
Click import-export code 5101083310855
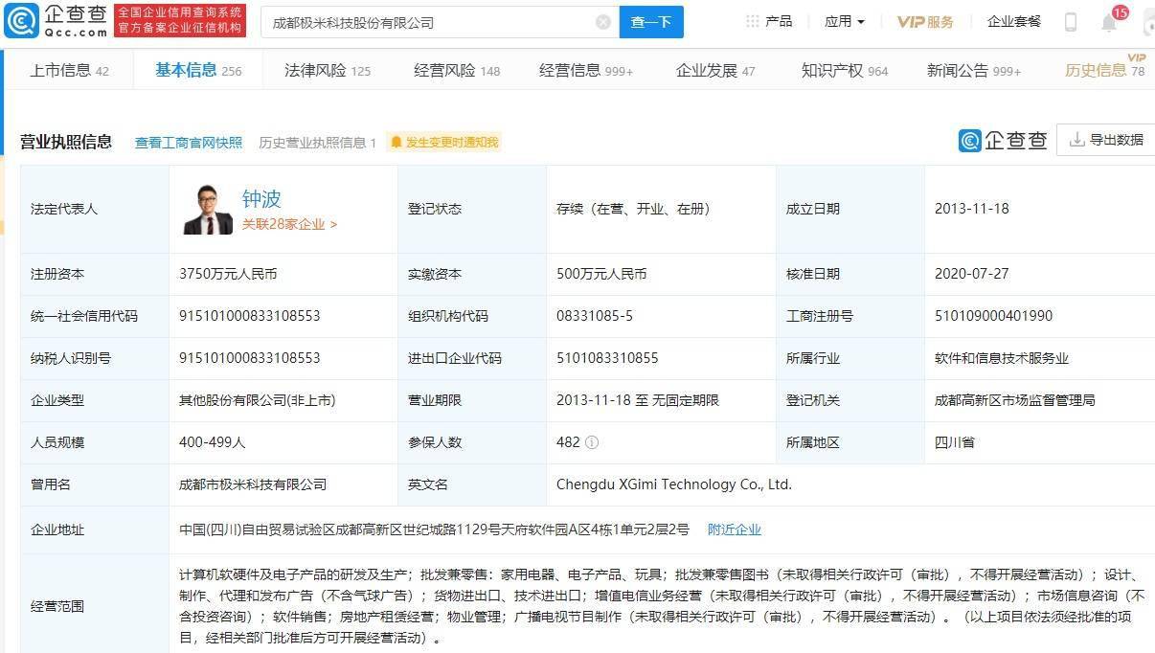tap(607, 358)
